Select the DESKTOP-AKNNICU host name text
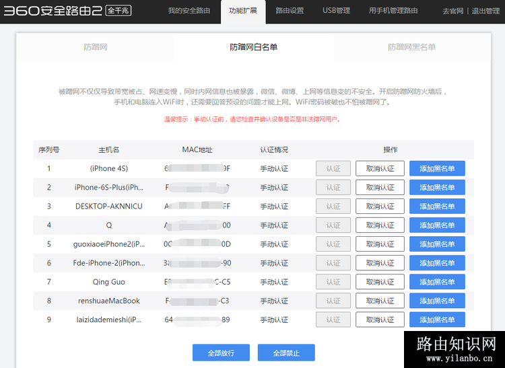The image size is (505, 368). (109, 206)
